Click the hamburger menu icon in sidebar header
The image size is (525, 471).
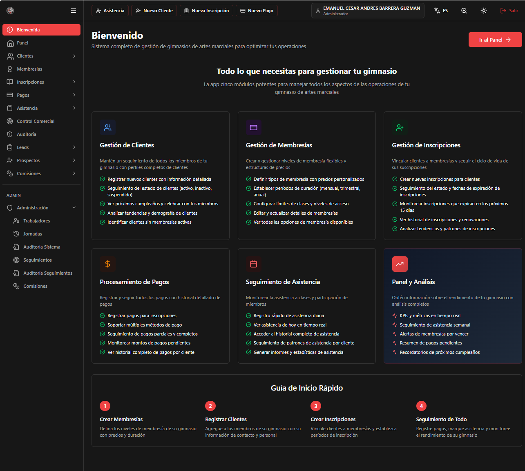[74, 11]
